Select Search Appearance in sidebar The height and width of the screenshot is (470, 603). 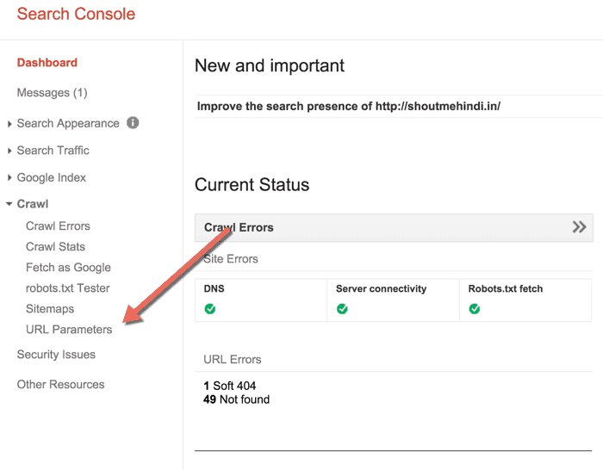coord(68,123)
